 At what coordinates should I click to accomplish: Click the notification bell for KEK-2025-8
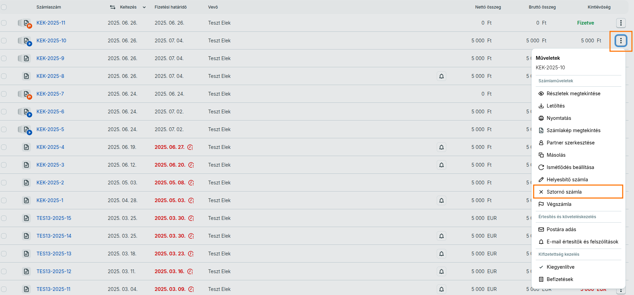pyautogui.click(x=442, y=76)
